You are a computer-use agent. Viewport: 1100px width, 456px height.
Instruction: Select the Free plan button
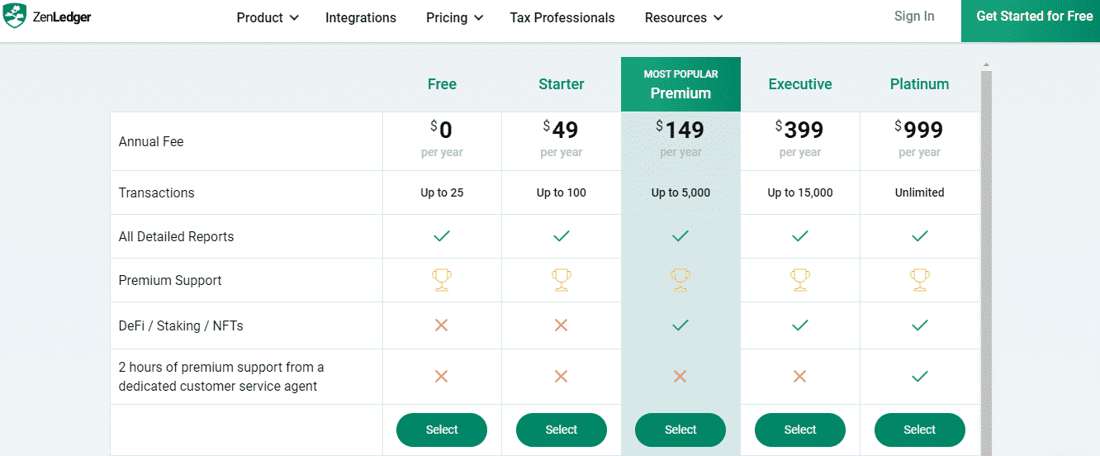click(442, 430)
